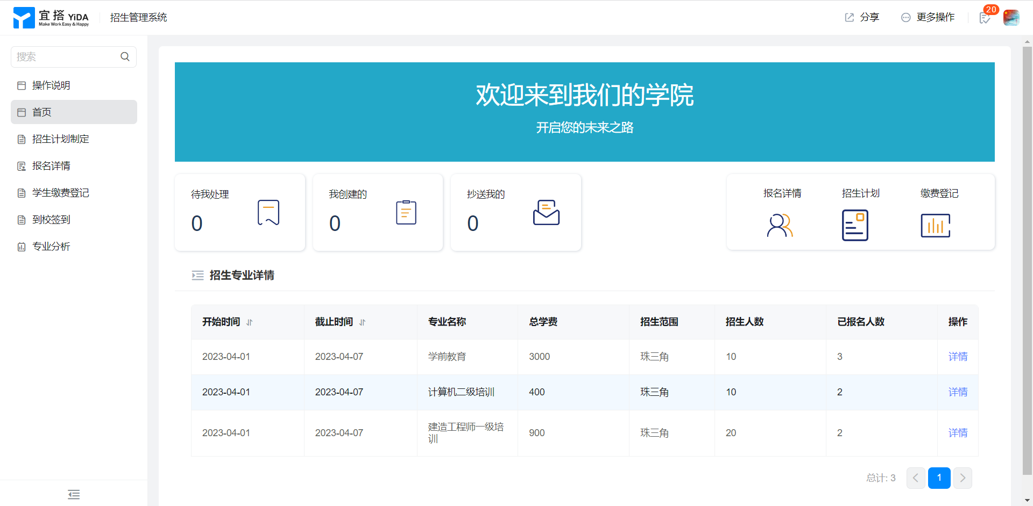1033x506 pixels.
Task: Open 详情 for 计算机二级培训 row
Action: coord(958,392)
